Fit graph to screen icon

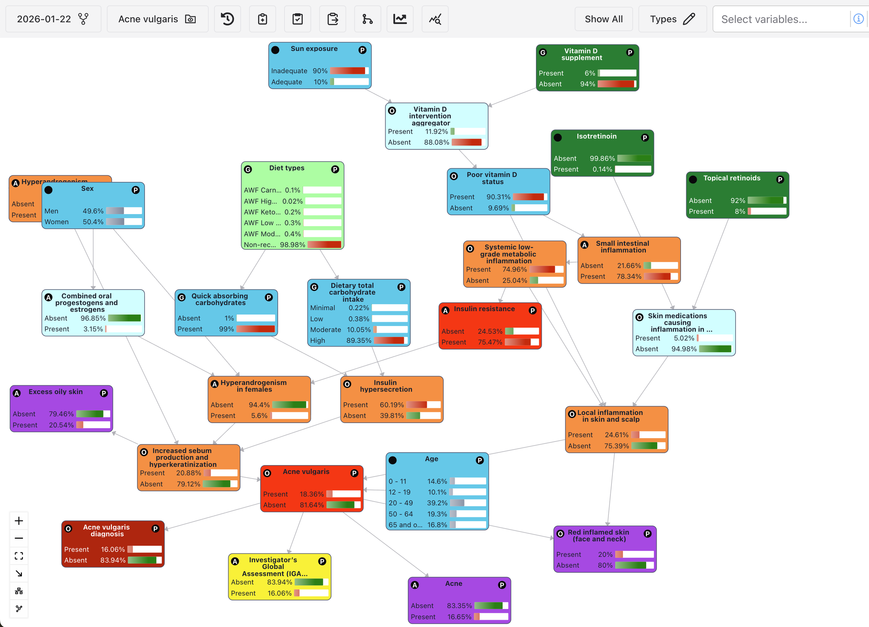click(19, 556)
